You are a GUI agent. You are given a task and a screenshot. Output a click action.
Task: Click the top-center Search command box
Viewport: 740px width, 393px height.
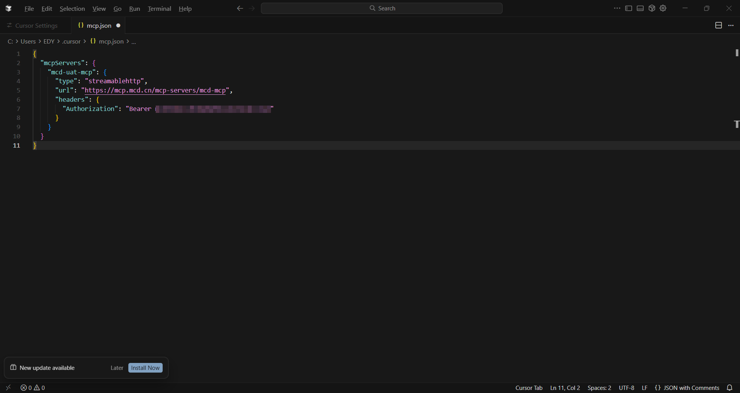382,8
